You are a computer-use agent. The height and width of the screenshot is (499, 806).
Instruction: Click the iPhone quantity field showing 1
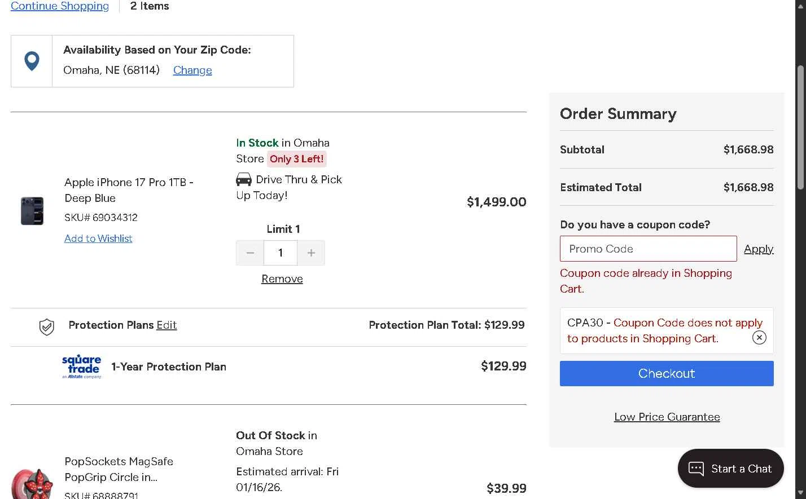click(281, 253)
